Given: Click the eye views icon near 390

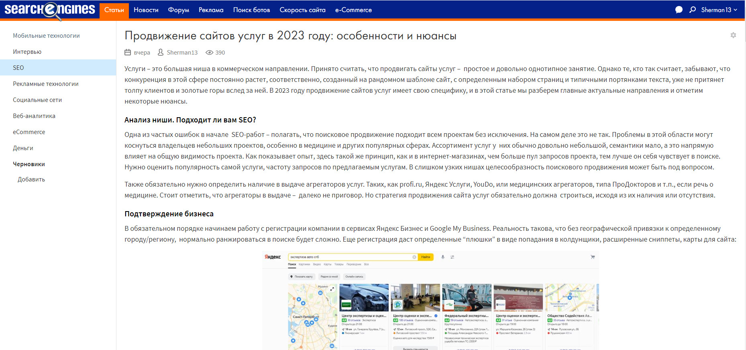Looking at the screenshot, I should 209,53.
